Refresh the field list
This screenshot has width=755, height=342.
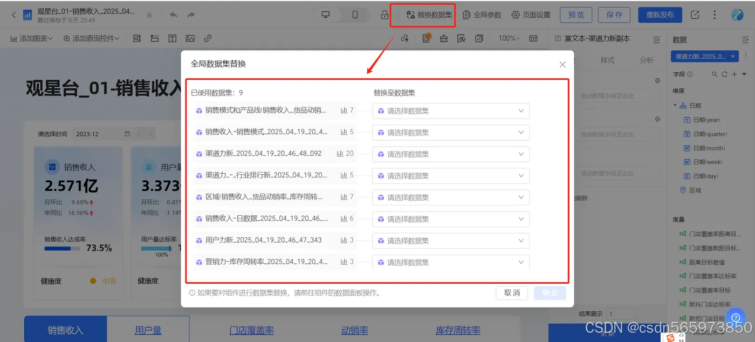tap(724, 74)
